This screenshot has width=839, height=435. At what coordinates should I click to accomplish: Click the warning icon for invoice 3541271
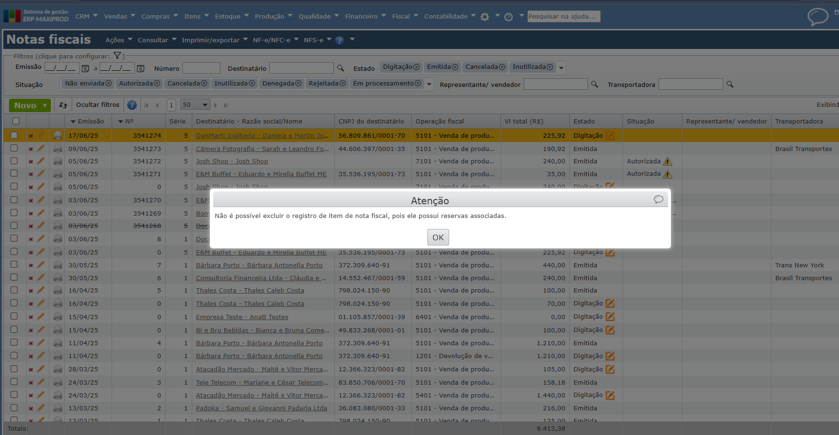pos(668,174)
